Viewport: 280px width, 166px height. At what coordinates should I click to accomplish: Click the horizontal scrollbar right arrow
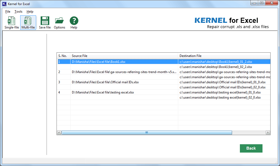coord(268,132)
